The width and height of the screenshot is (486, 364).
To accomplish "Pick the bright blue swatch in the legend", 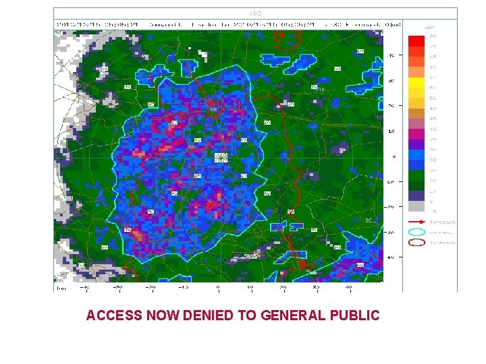I will point(416,155).
